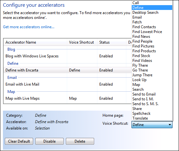Click the Delete button

[x=80, y=141]
